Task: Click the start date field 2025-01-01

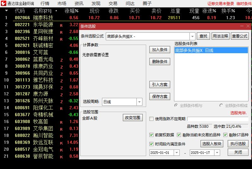Action: [162, 153]
